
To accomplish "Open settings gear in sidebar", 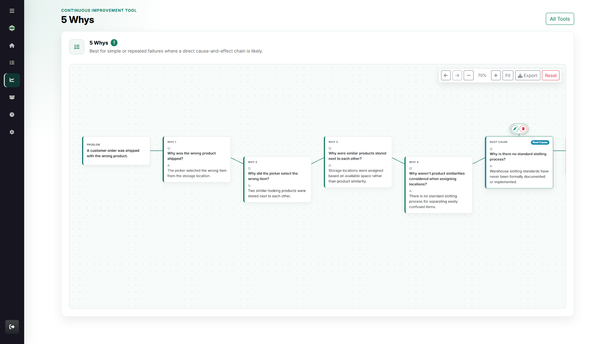I will pos(12,132).
